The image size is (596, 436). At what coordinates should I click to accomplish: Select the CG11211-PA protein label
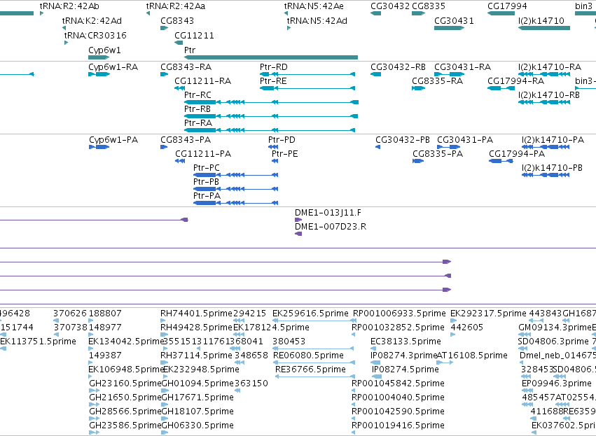203,154
